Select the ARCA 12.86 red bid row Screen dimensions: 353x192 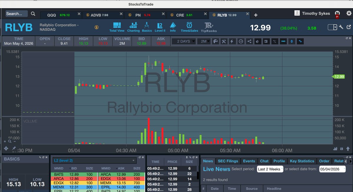coord(74,178)
